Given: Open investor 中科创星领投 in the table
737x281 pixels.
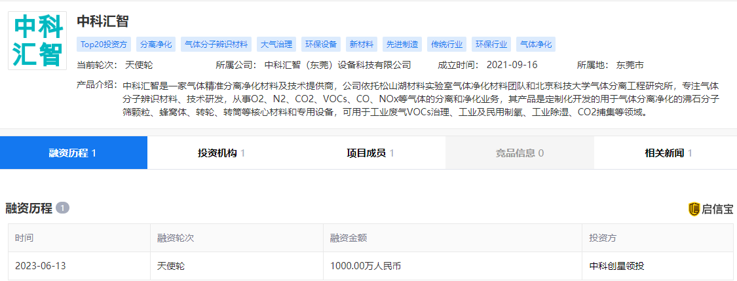Looking at the screenshot, I should pos(616,266).
